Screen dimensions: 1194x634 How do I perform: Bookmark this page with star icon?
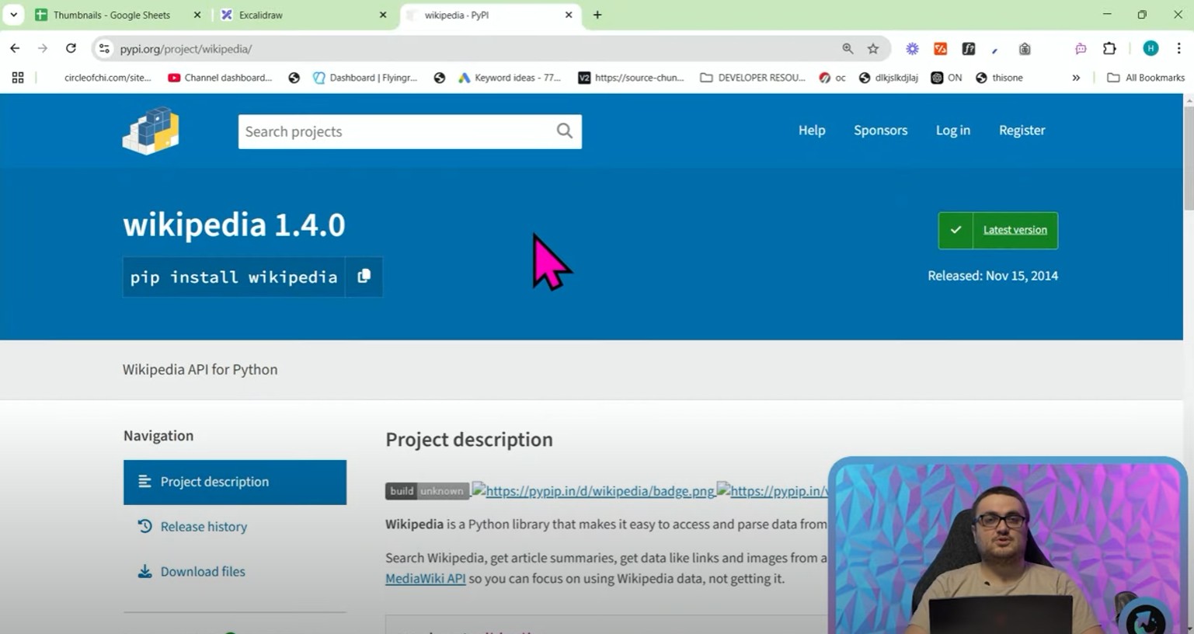click(873, 49)
